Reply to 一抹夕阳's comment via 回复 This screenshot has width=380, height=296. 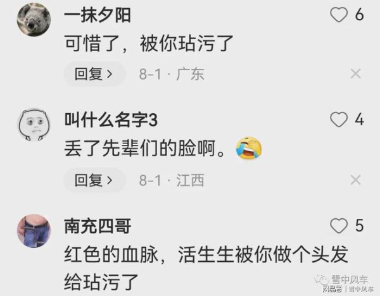pos(94,74)
